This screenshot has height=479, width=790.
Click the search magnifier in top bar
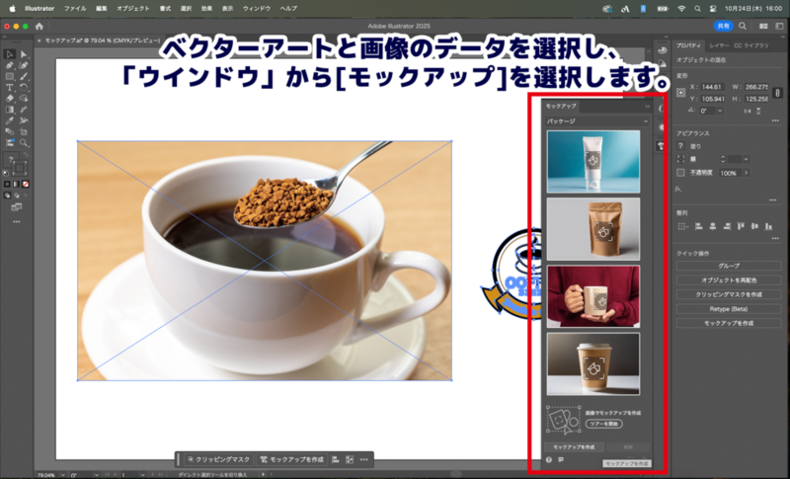743,26
